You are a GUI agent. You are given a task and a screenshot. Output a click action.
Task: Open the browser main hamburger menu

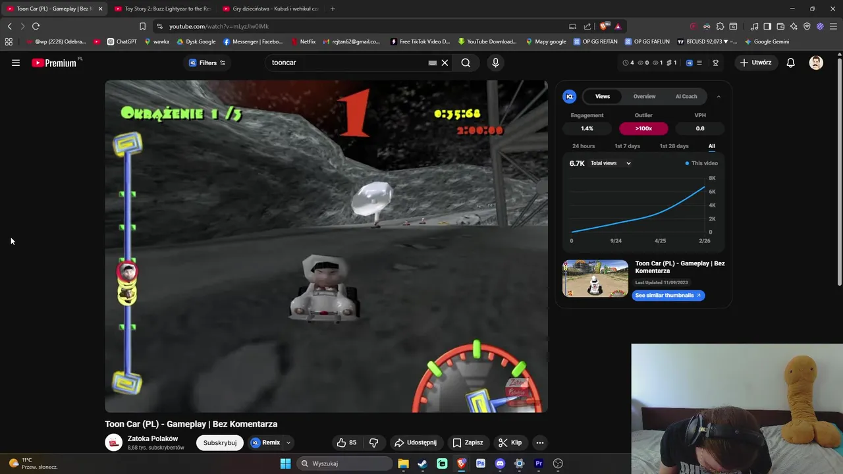click(833, 26)
